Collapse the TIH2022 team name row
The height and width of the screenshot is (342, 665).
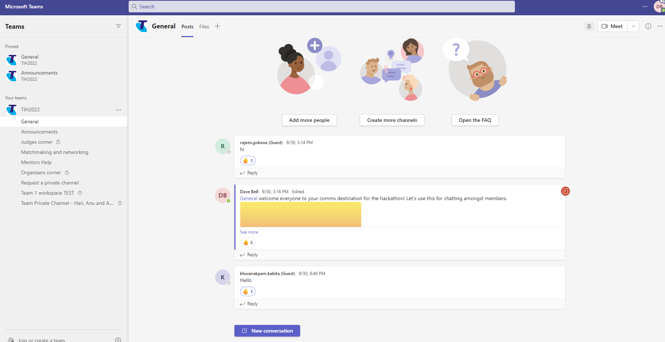point(30,110)
